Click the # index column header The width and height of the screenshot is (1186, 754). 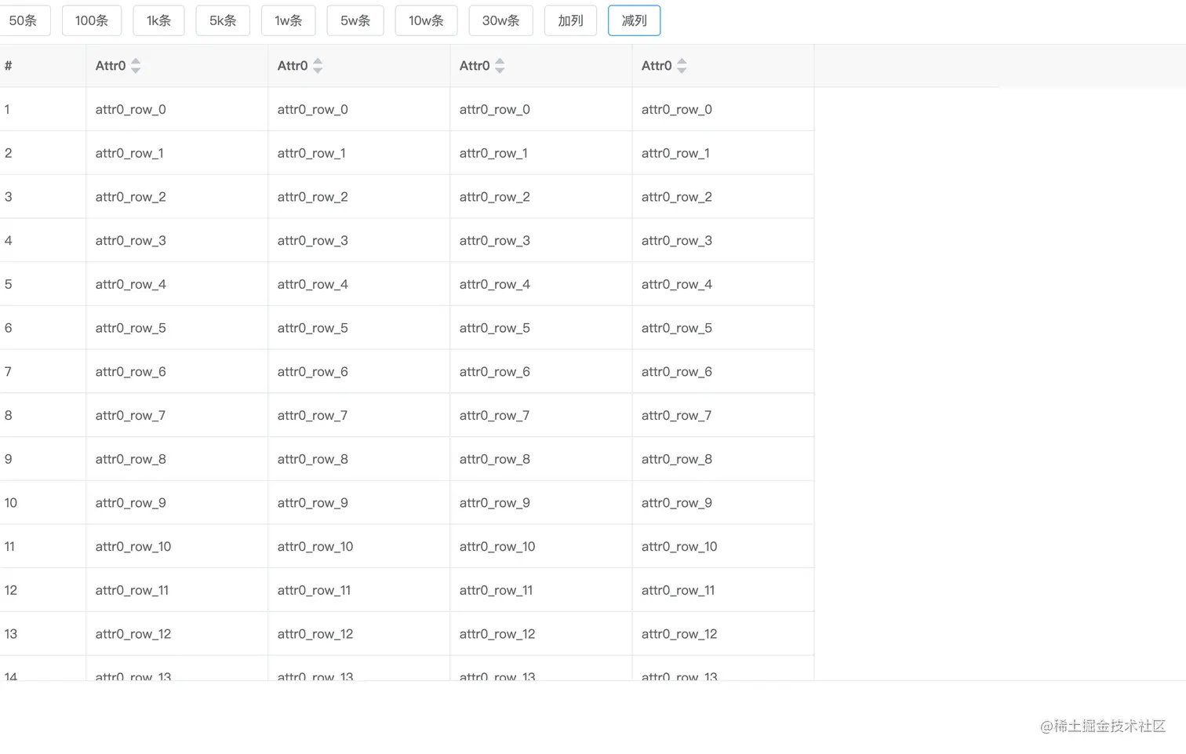point(42,66)
